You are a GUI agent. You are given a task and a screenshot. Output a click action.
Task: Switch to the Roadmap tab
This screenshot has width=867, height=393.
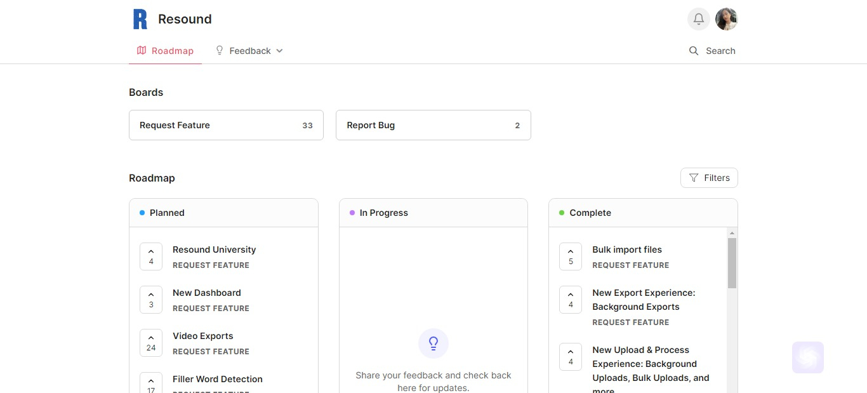tap(165, 51)
